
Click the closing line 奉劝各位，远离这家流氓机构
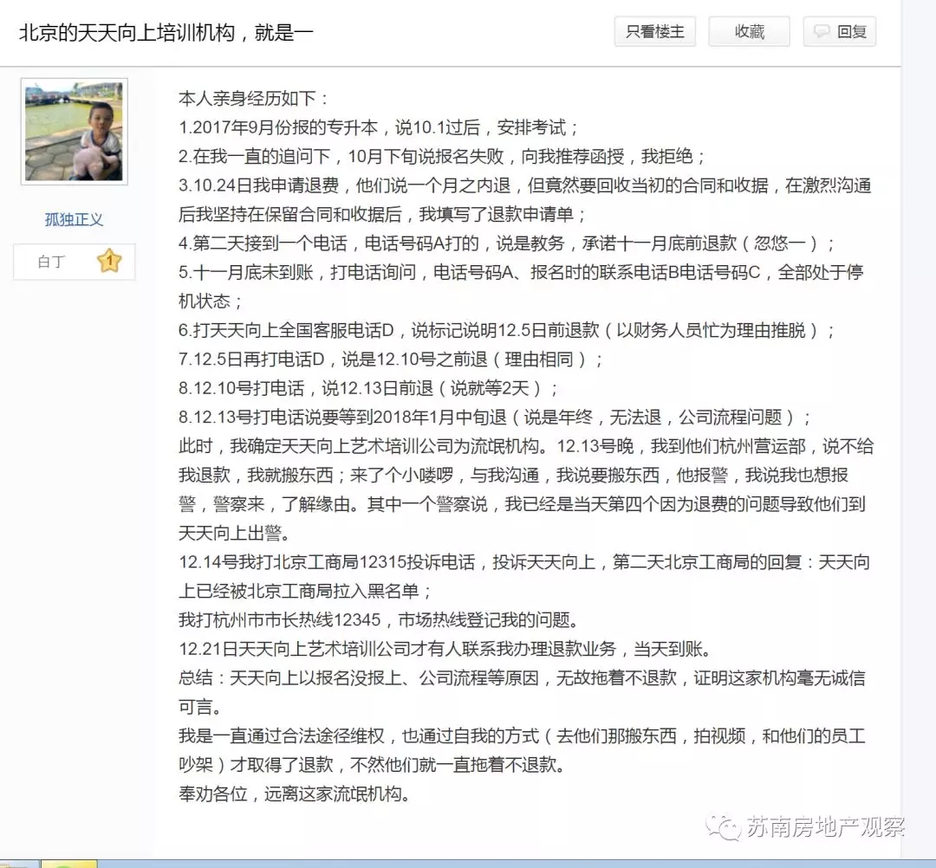pyautogui.click(x=295, y=794)
